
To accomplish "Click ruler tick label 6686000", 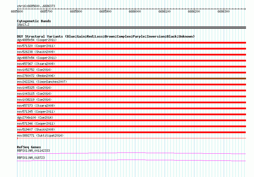I will pyautogui.click(x=135, y=11).
